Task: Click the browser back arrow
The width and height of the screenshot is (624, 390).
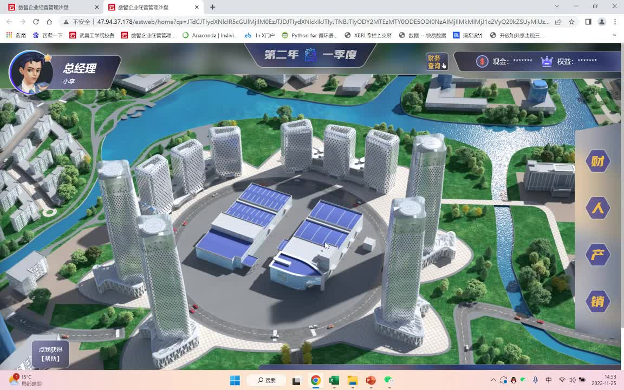Action: 9,22
